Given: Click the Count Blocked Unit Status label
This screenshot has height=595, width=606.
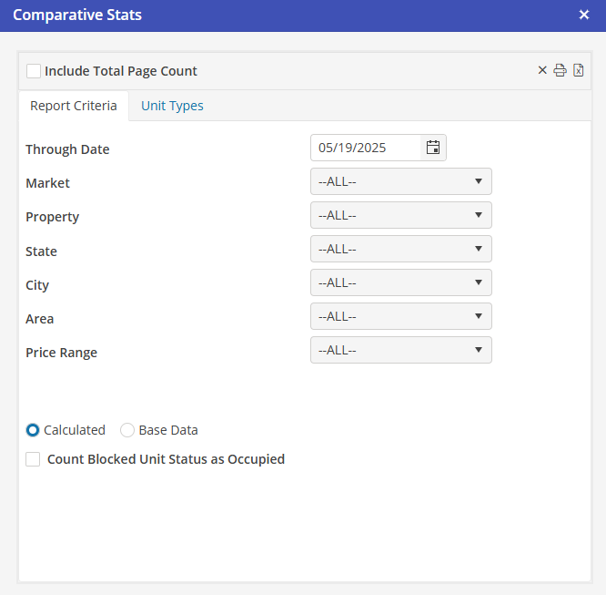Looking at the screenshot, I should [x=166, y=459].
